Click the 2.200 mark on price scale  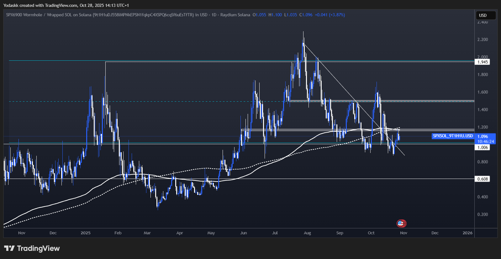coord(483,39)
